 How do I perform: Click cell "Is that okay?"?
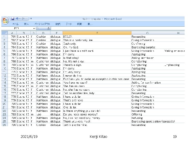97,58
